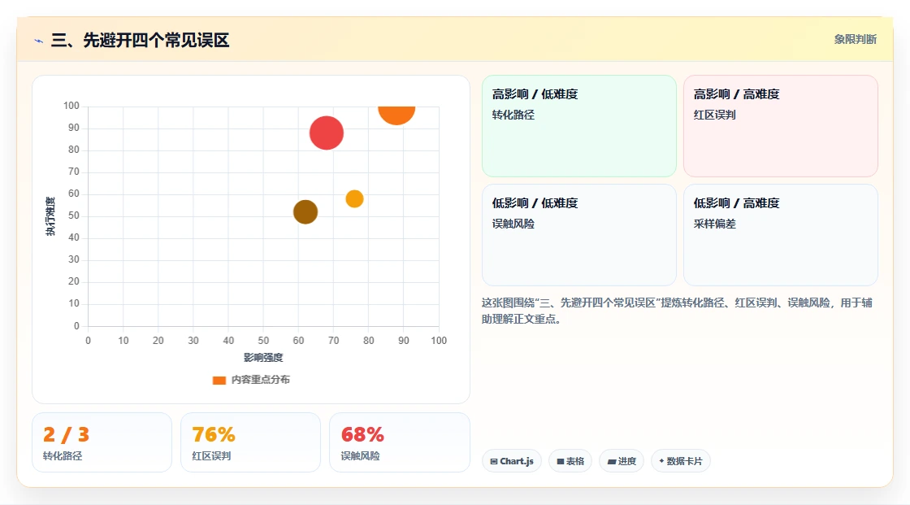Click the small yellow-orange bubble
The width and height of the screenshot is (910, 505).
[x=354, y=198]
